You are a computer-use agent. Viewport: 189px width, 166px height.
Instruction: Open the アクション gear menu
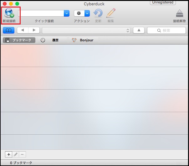tap(82, 13)
